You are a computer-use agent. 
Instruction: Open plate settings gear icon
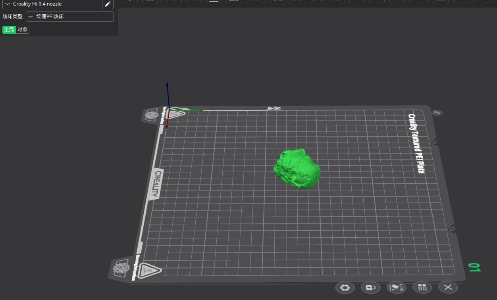(x=345, y=287)
